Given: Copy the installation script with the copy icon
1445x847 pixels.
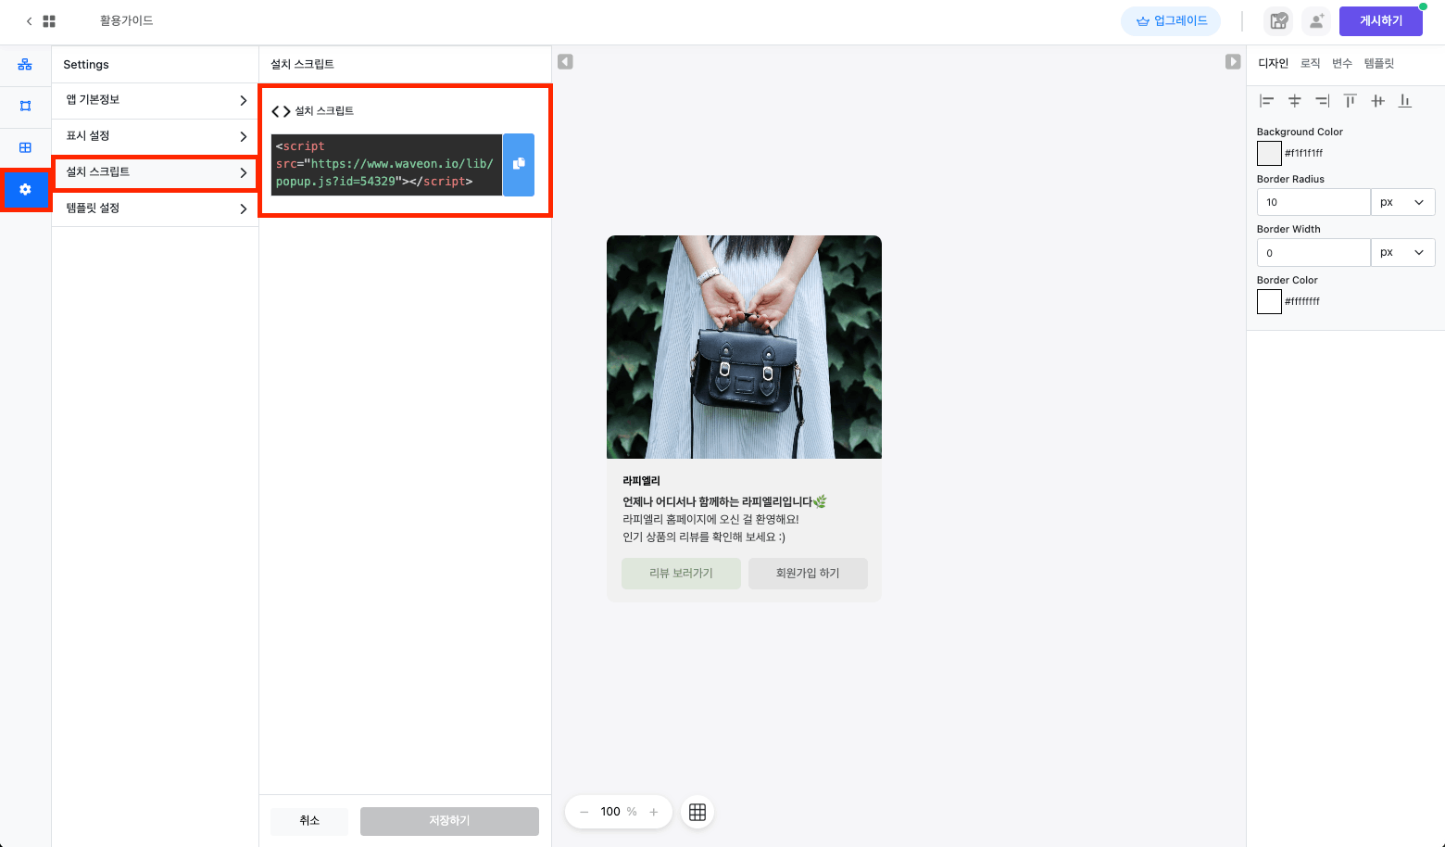Looking at the screenshot, I should point(519,164).
